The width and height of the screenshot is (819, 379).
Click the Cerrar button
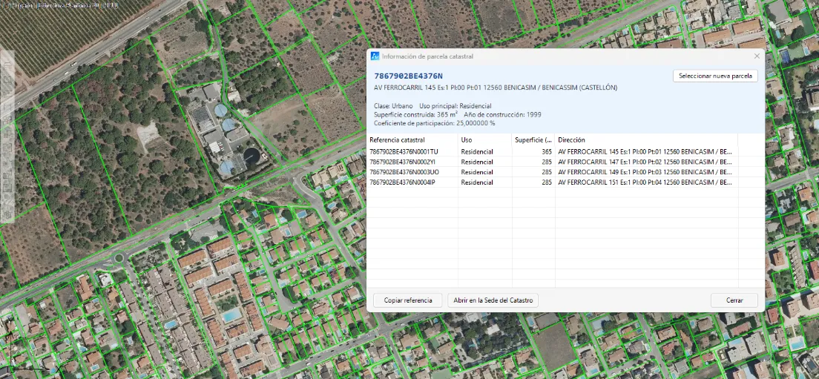(x=734, y=300)
